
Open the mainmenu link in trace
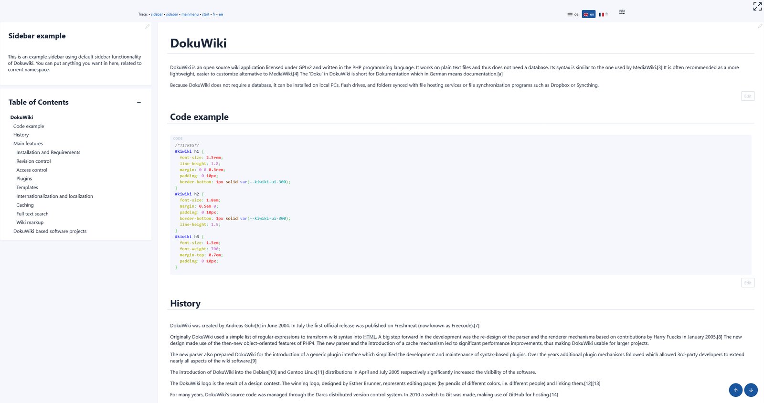190,14
